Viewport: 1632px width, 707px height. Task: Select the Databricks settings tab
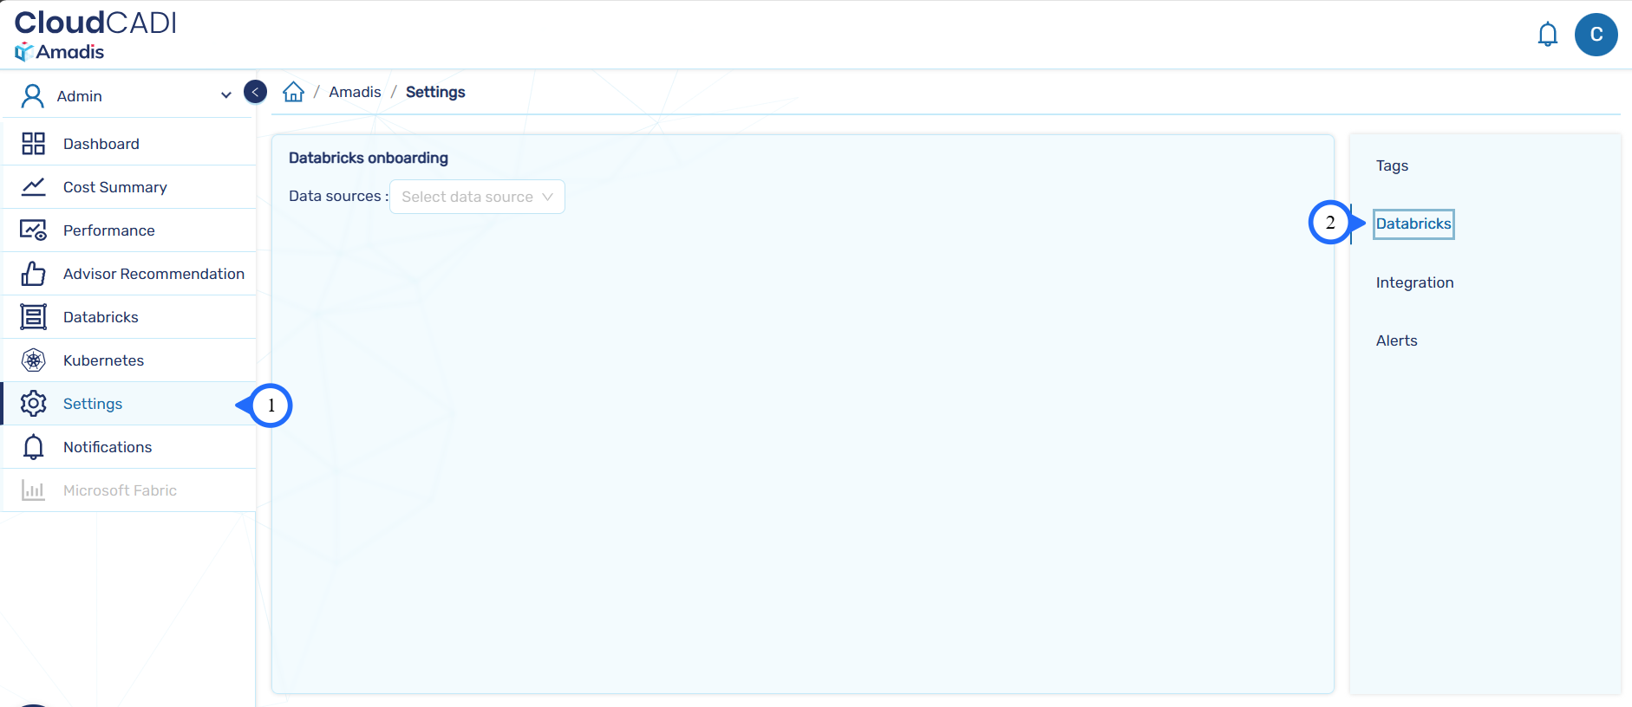1413,224
